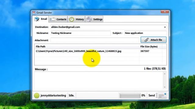Open the History tab

(x=76, y=19)
